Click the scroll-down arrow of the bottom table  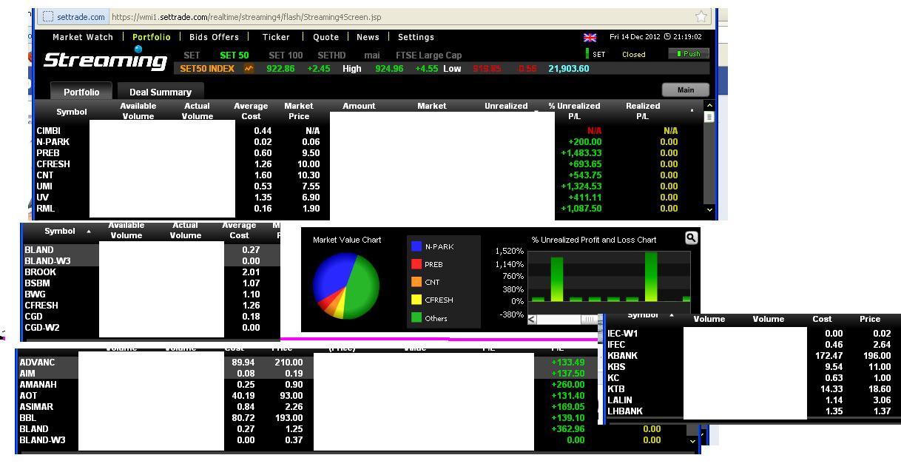click(x=692, y=440)
